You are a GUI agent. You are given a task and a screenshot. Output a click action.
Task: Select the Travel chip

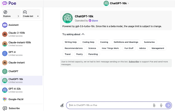[68, 54]
